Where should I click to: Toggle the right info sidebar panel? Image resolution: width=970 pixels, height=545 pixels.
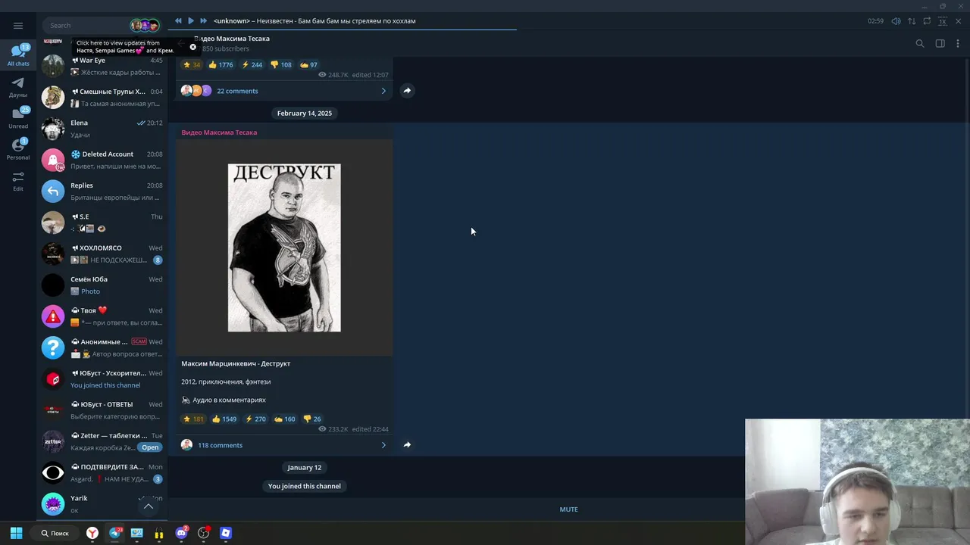click(x=940, y=44)
